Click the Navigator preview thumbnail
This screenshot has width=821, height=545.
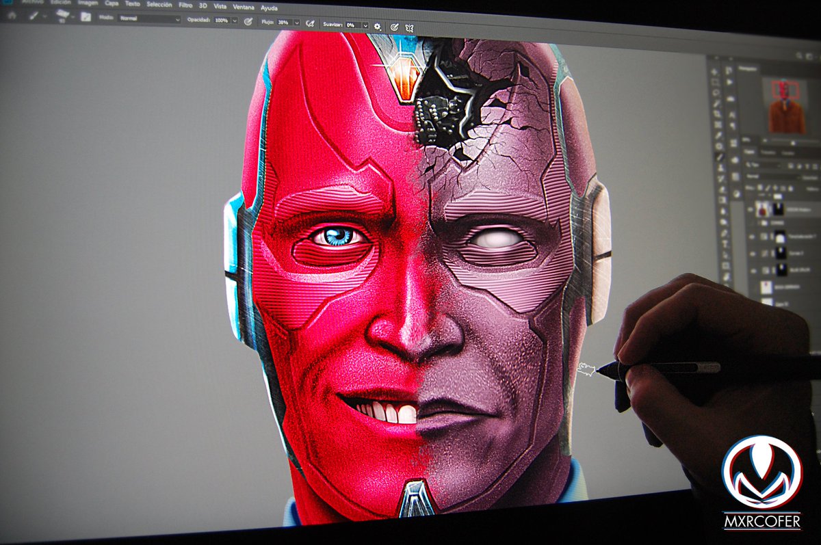pyautogui.click(x=787, y=105)
